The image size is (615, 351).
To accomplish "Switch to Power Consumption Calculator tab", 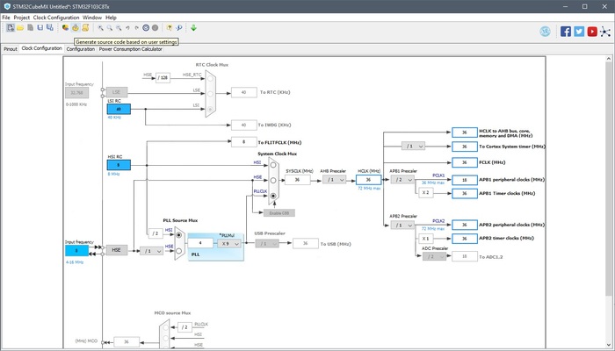I will (131, 49).
